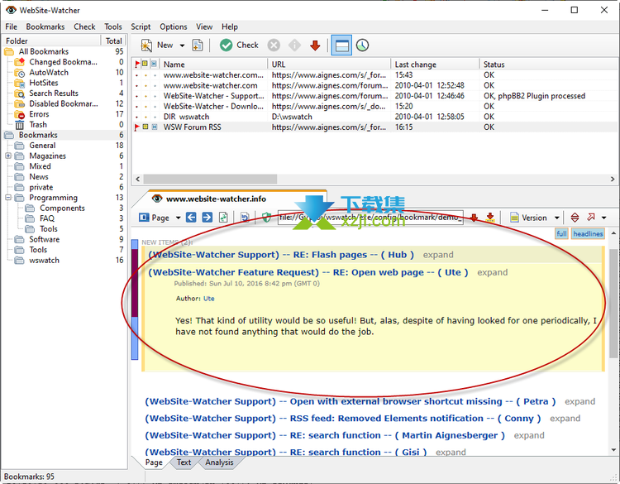Sort list by the URL column
This screenshot has height=484, width=620.
[329, 64]
